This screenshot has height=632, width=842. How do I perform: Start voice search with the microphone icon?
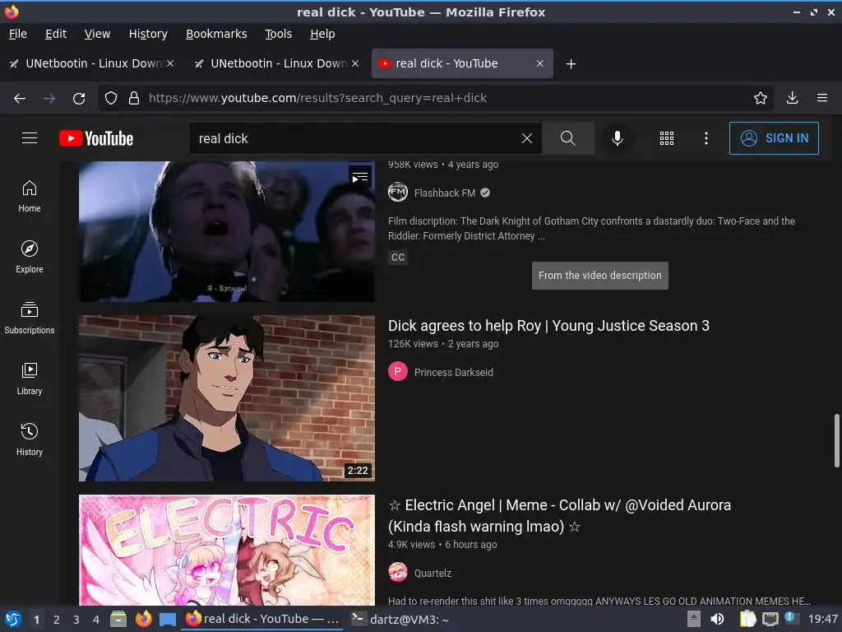click(618, 138)
